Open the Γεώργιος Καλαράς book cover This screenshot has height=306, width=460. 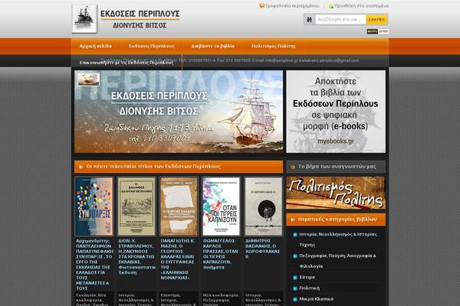click(179, 206)
